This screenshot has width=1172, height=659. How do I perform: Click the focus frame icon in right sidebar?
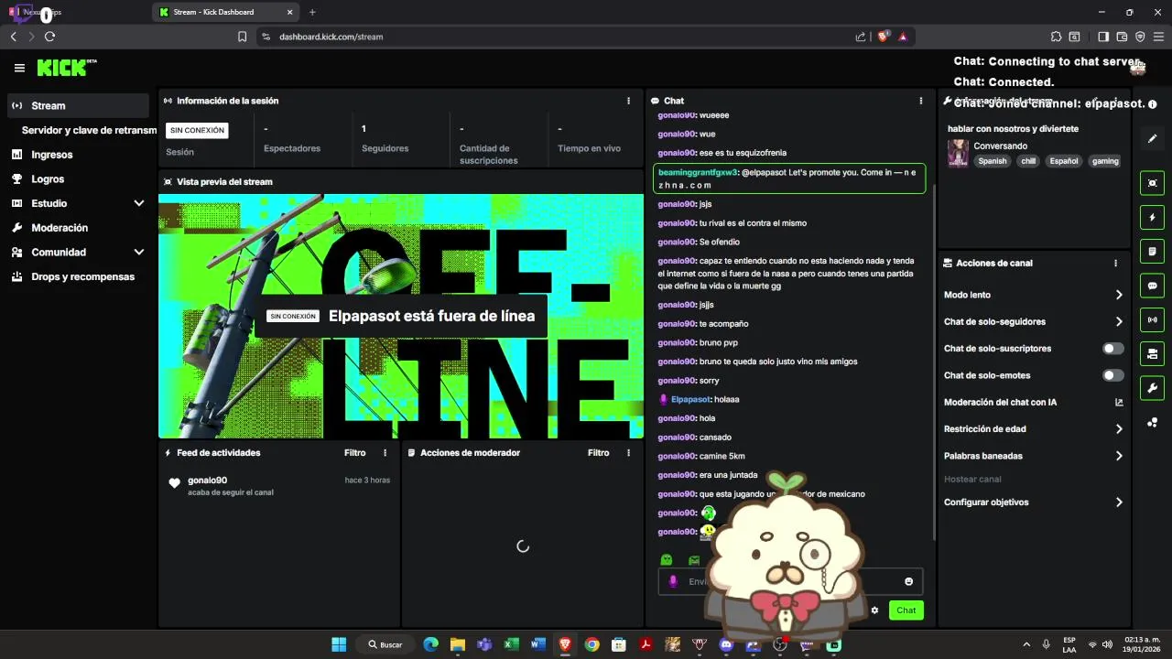[x=1153, y=183]
